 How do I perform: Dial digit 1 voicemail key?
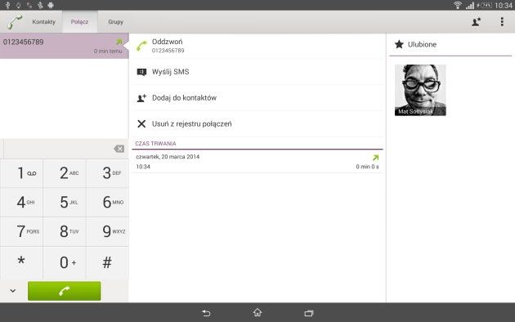[22, 173]
